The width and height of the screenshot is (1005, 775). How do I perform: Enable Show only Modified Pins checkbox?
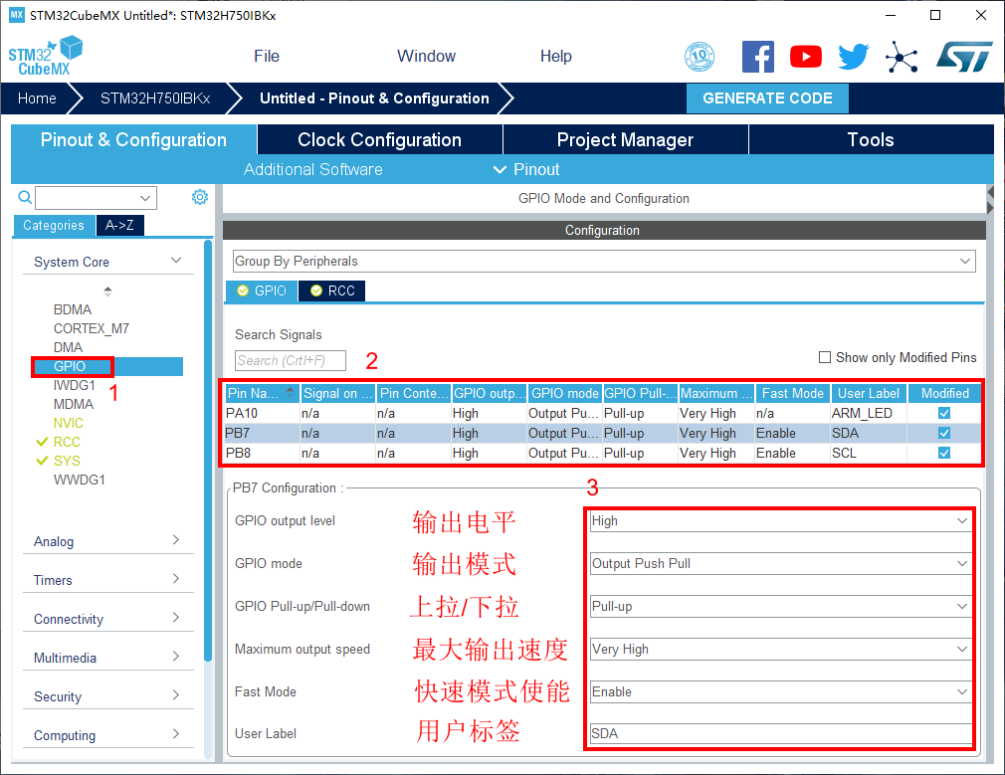[x=824, y=357]
